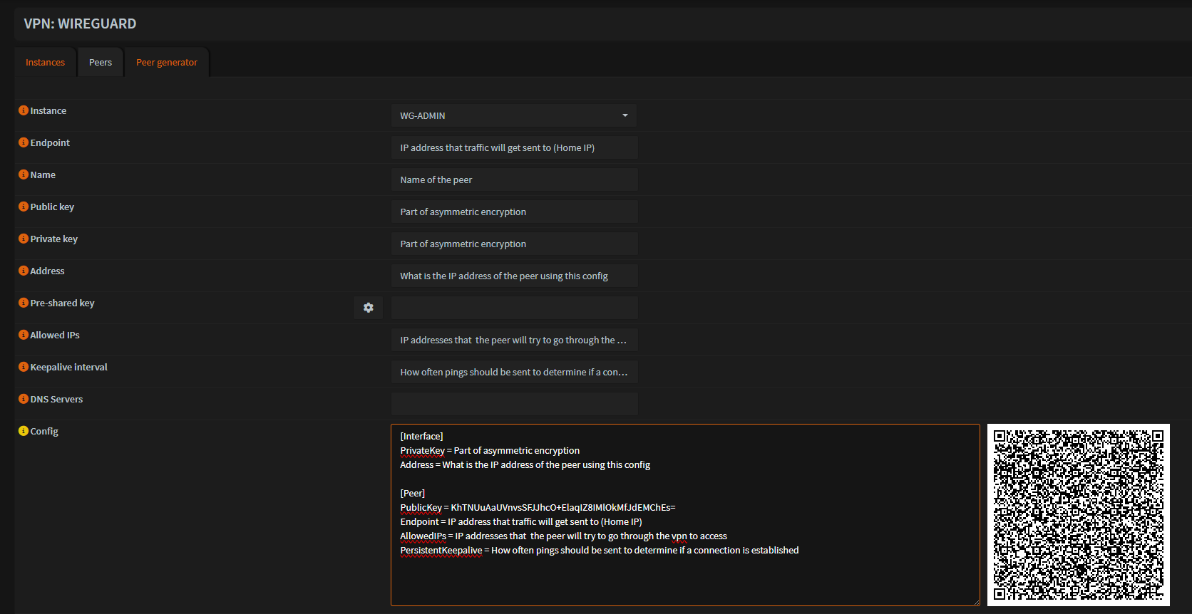The height and width of the screenshot is (614, 1192).
Task: Click the Address line in config text
Action: pyautogui.click(x=525, y=464)
